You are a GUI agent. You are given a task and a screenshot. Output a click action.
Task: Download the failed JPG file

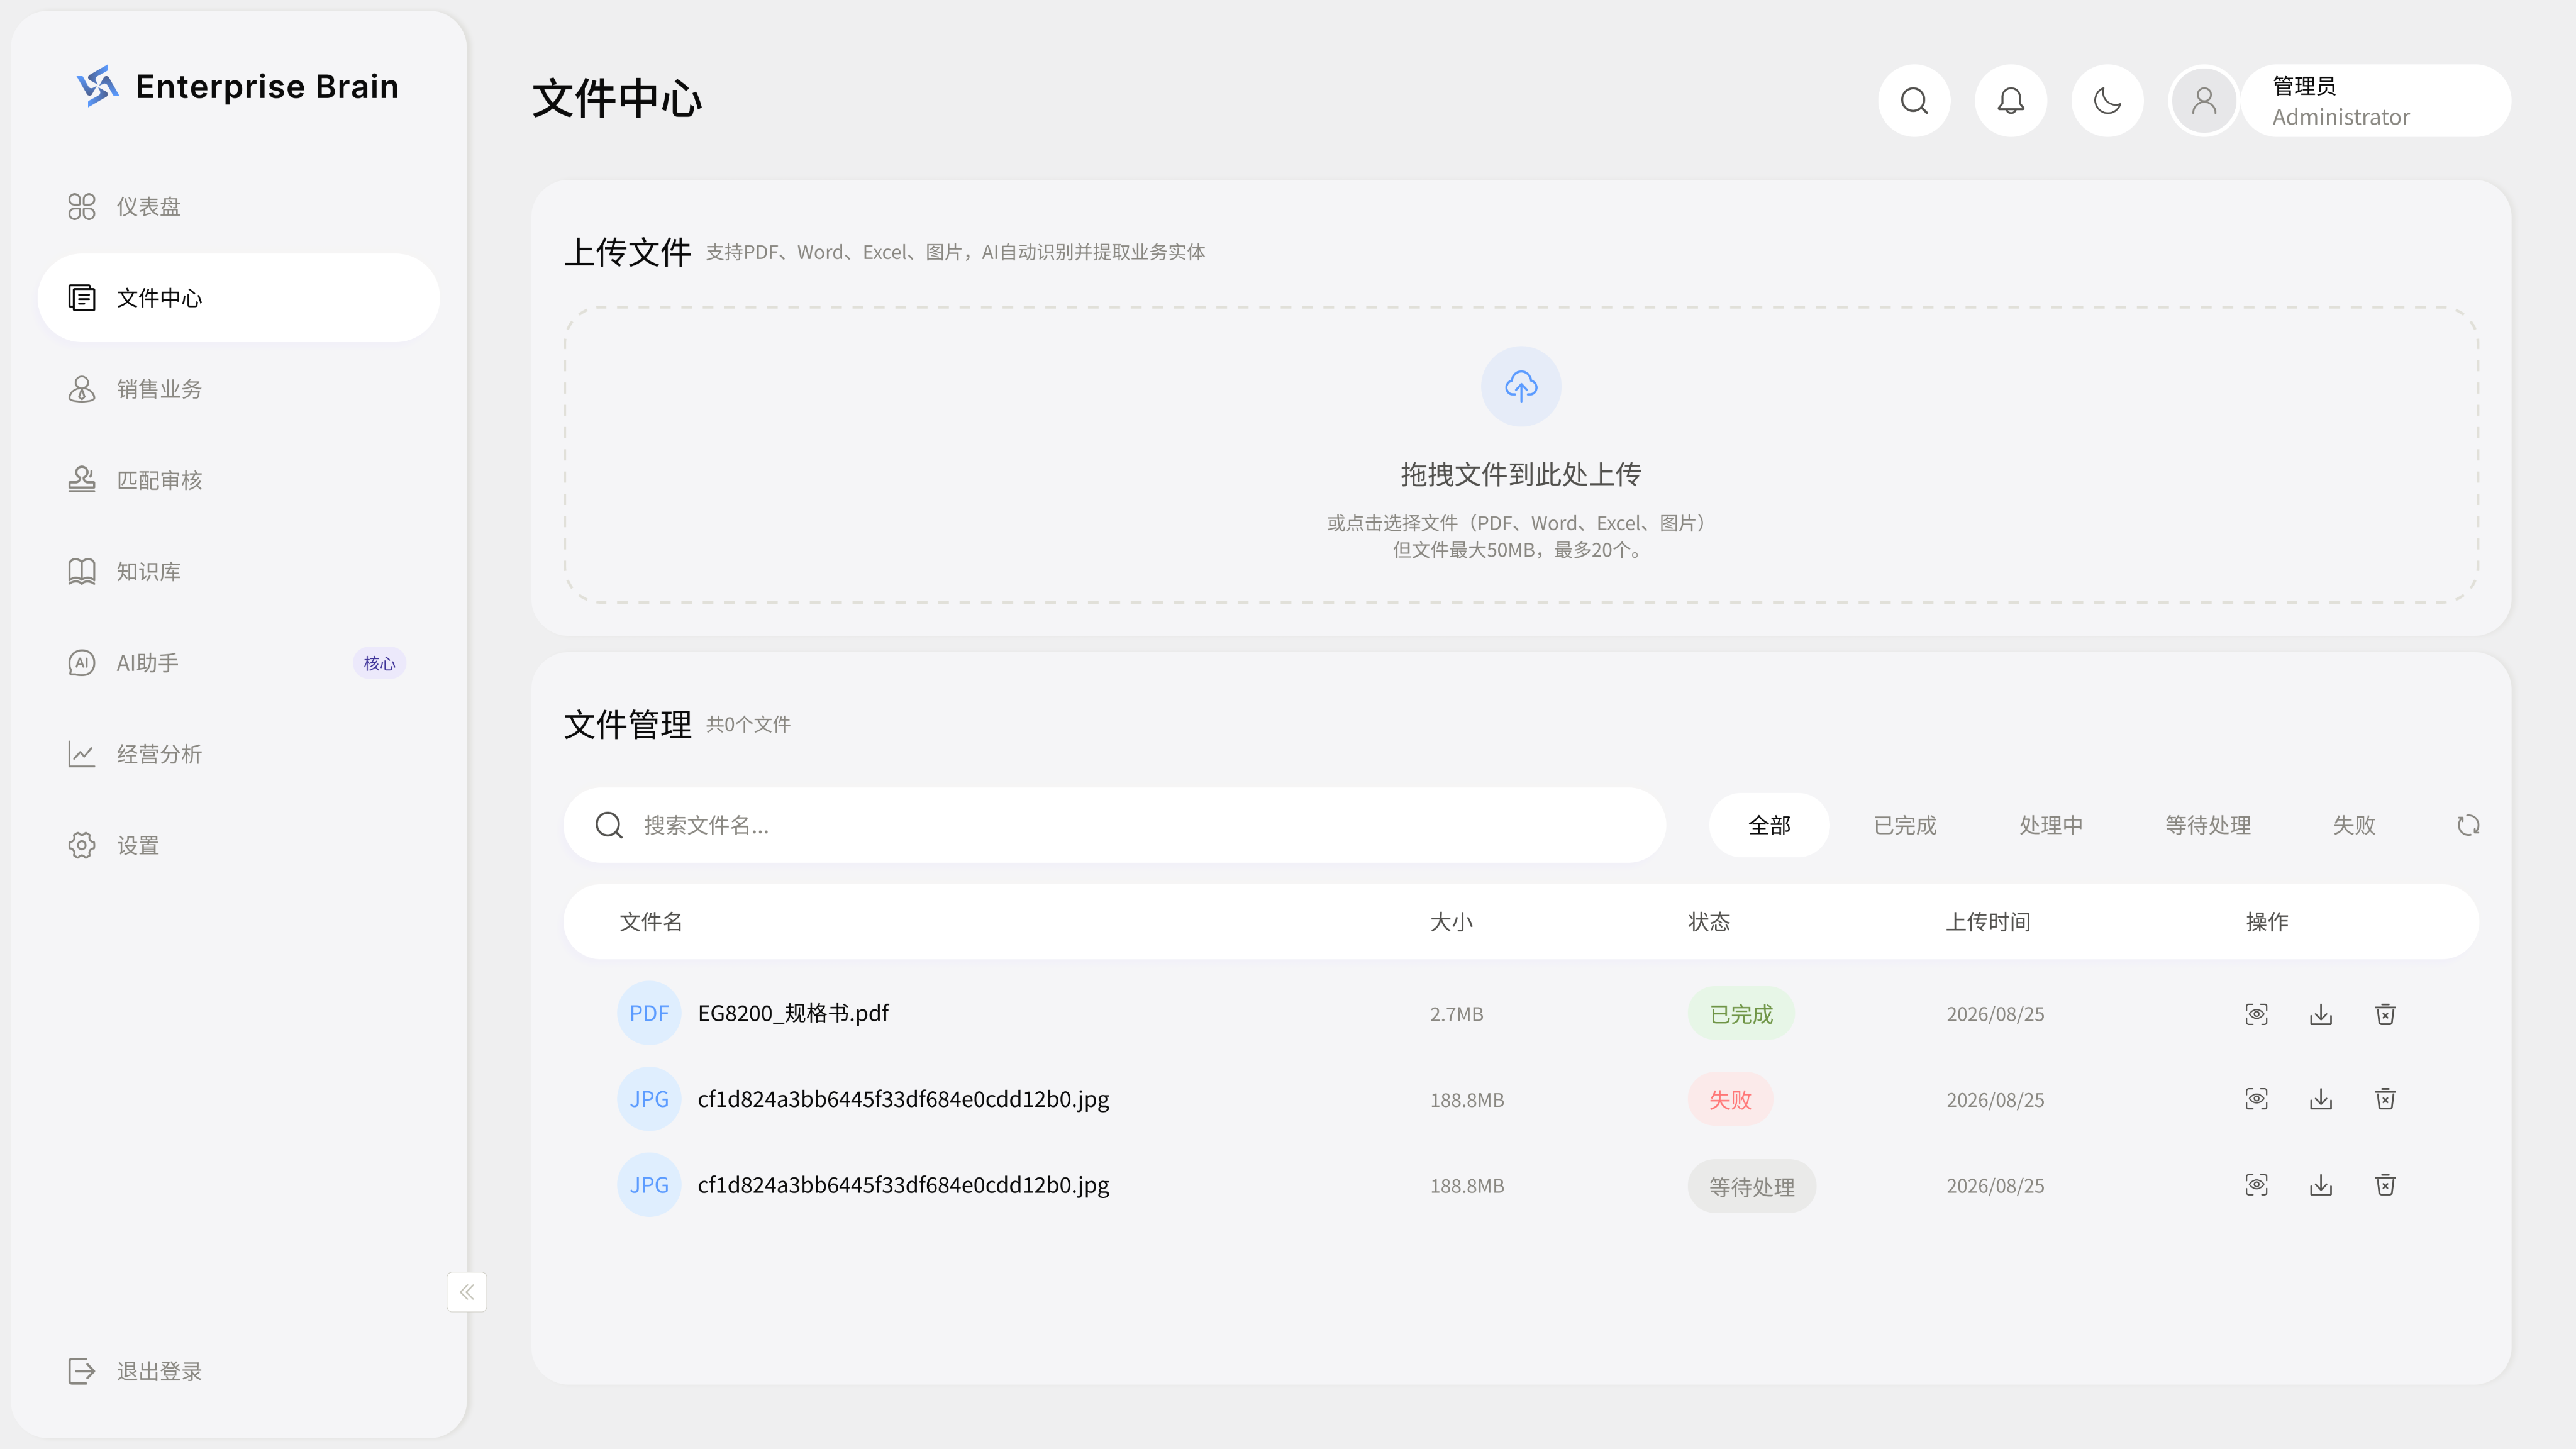(x=2321, y=1099)
